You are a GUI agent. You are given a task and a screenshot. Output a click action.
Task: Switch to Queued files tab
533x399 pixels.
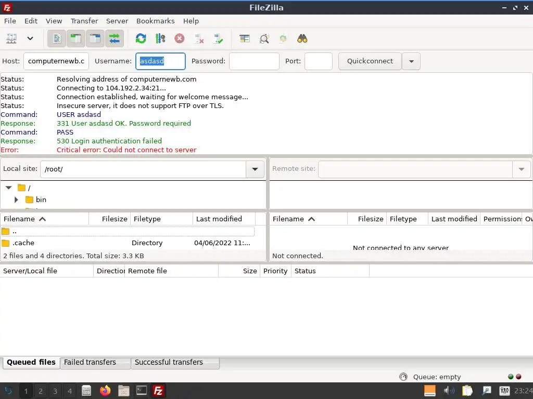[31, 362]
